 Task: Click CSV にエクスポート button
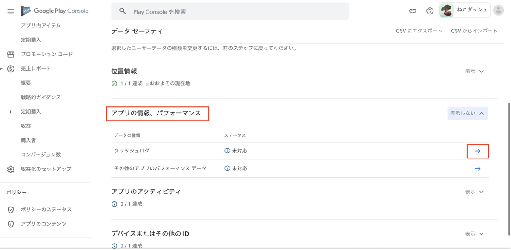[419, 31]
